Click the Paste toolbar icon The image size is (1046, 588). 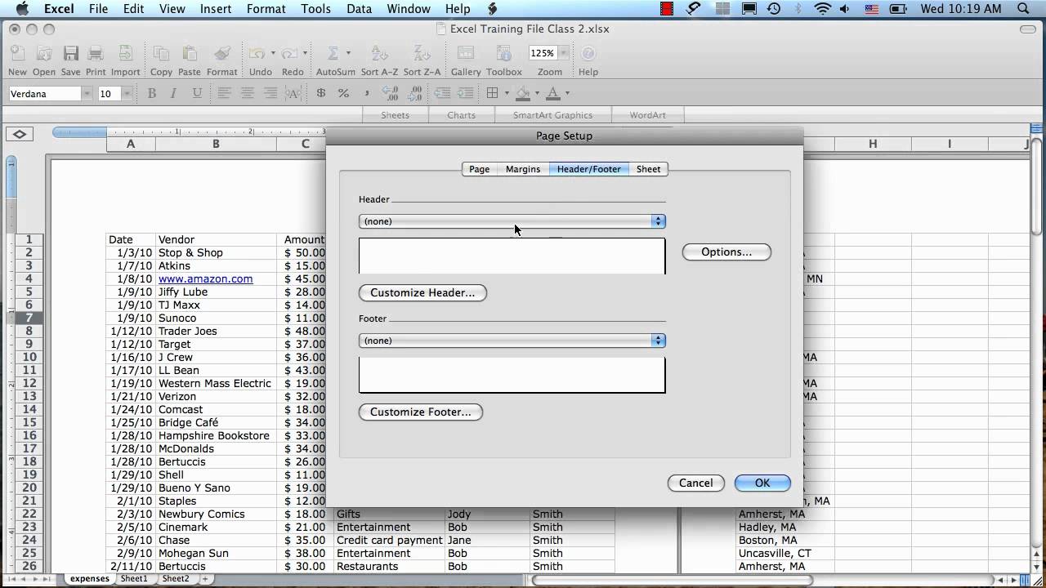[x=190, y=54]
